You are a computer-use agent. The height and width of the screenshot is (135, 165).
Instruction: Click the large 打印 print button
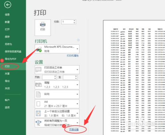pyautogui.click(x=43, y=28)
